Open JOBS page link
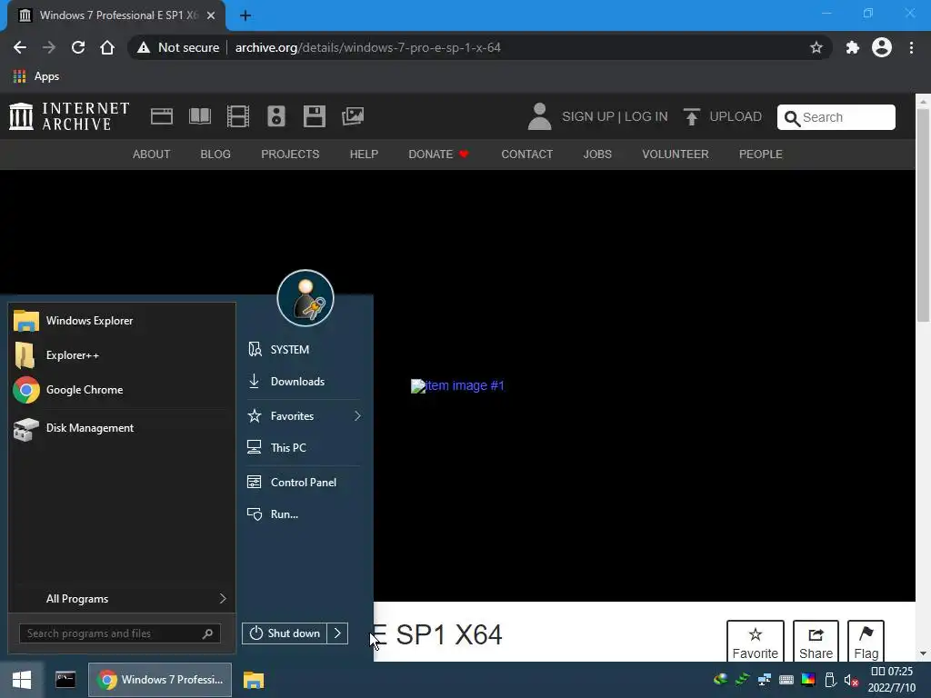Image resolution: width=931 pixels, height=698 pixels. pyautogui.click(x=597, y=155)
